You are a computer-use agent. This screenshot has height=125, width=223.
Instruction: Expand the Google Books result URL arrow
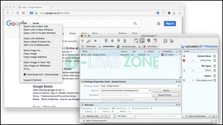click(64, 90)
